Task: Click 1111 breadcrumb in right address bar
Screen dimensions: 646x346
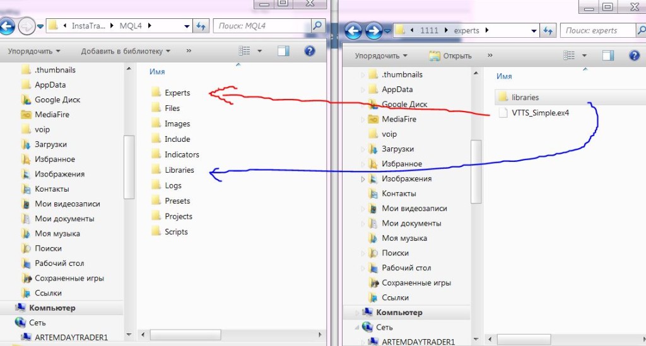Action: [x=429, y=30]
